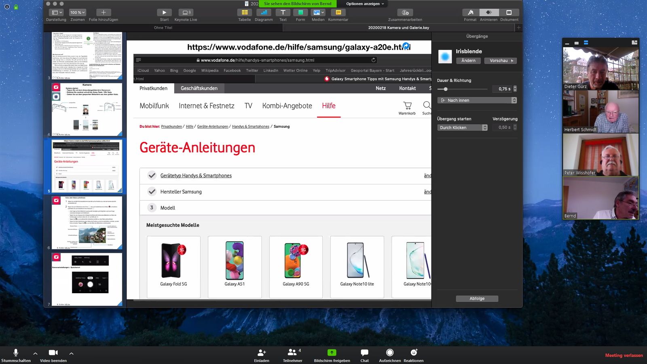647x364 pixels.
Task: Select Galaxy A90 5G model card
Action: 296,267
